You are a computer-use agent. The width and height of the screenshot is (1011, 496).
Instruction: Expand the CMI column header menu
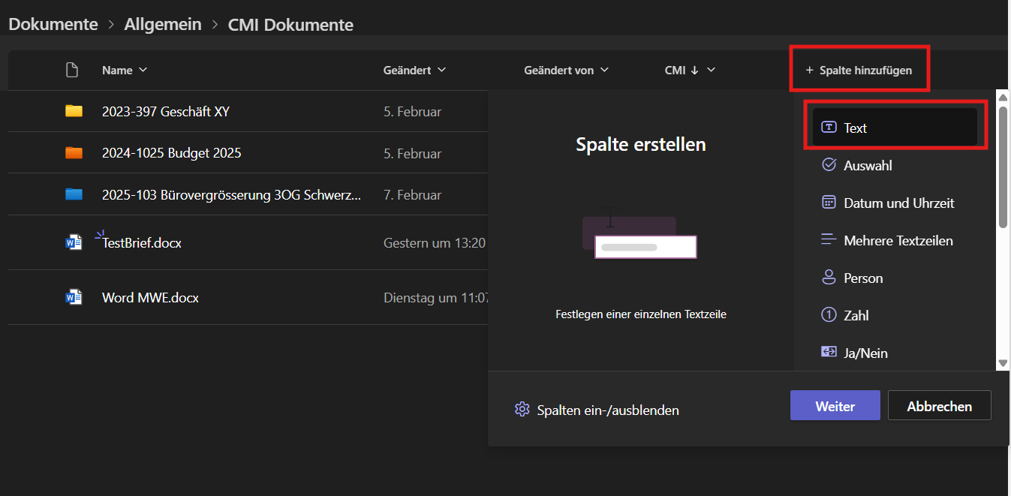tap(711, 71)
